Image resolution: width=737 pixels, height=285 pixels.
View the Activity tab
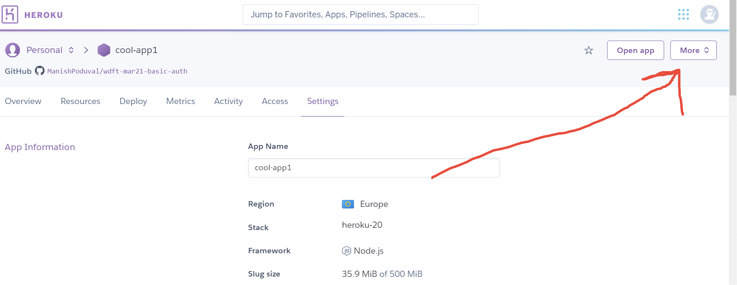click(228, 101)
